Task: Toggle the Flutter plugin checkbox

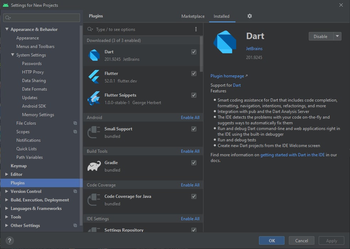Action: coord(194,73)
